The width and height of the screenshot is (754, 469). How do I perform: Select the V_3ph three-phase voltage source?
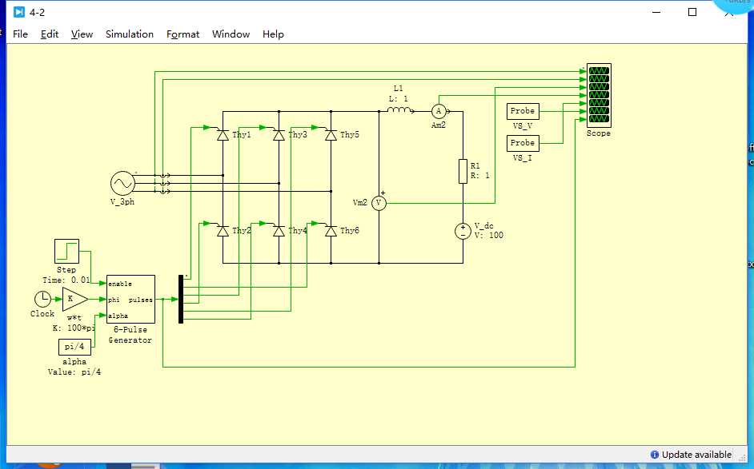[122, 184]
